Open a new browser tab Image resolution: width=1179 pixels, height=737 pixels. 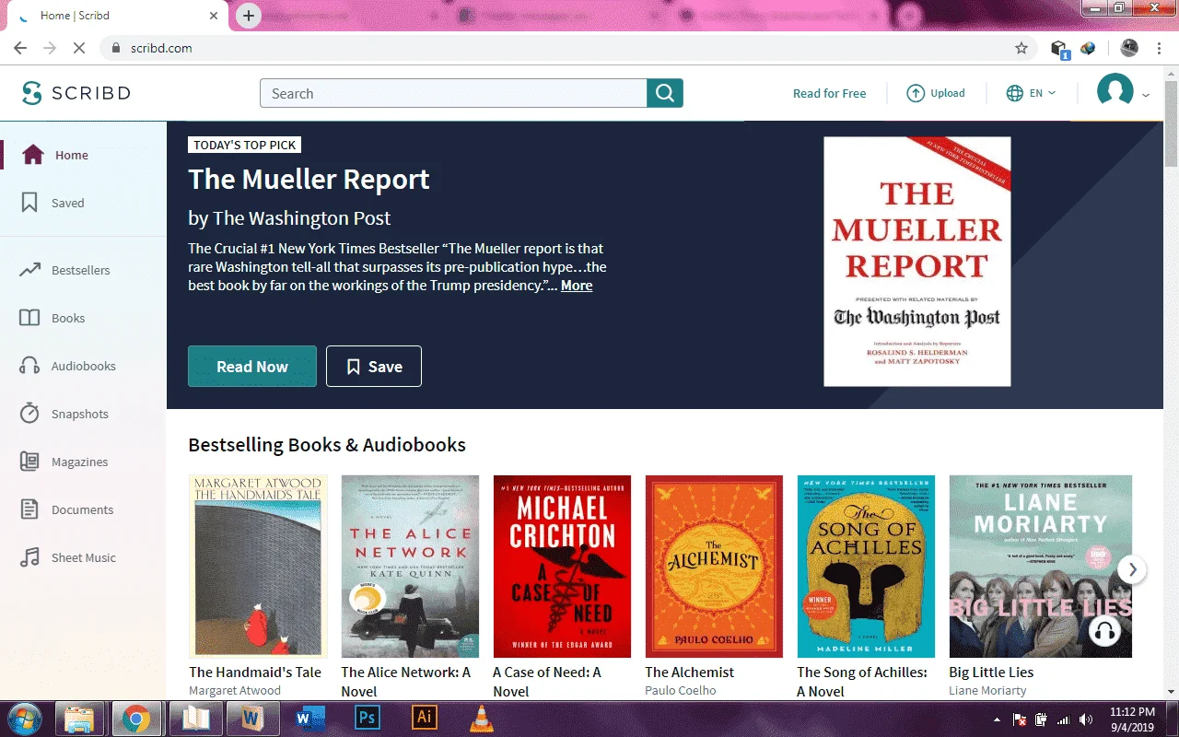pyautogui.click(x=248, y=16)
